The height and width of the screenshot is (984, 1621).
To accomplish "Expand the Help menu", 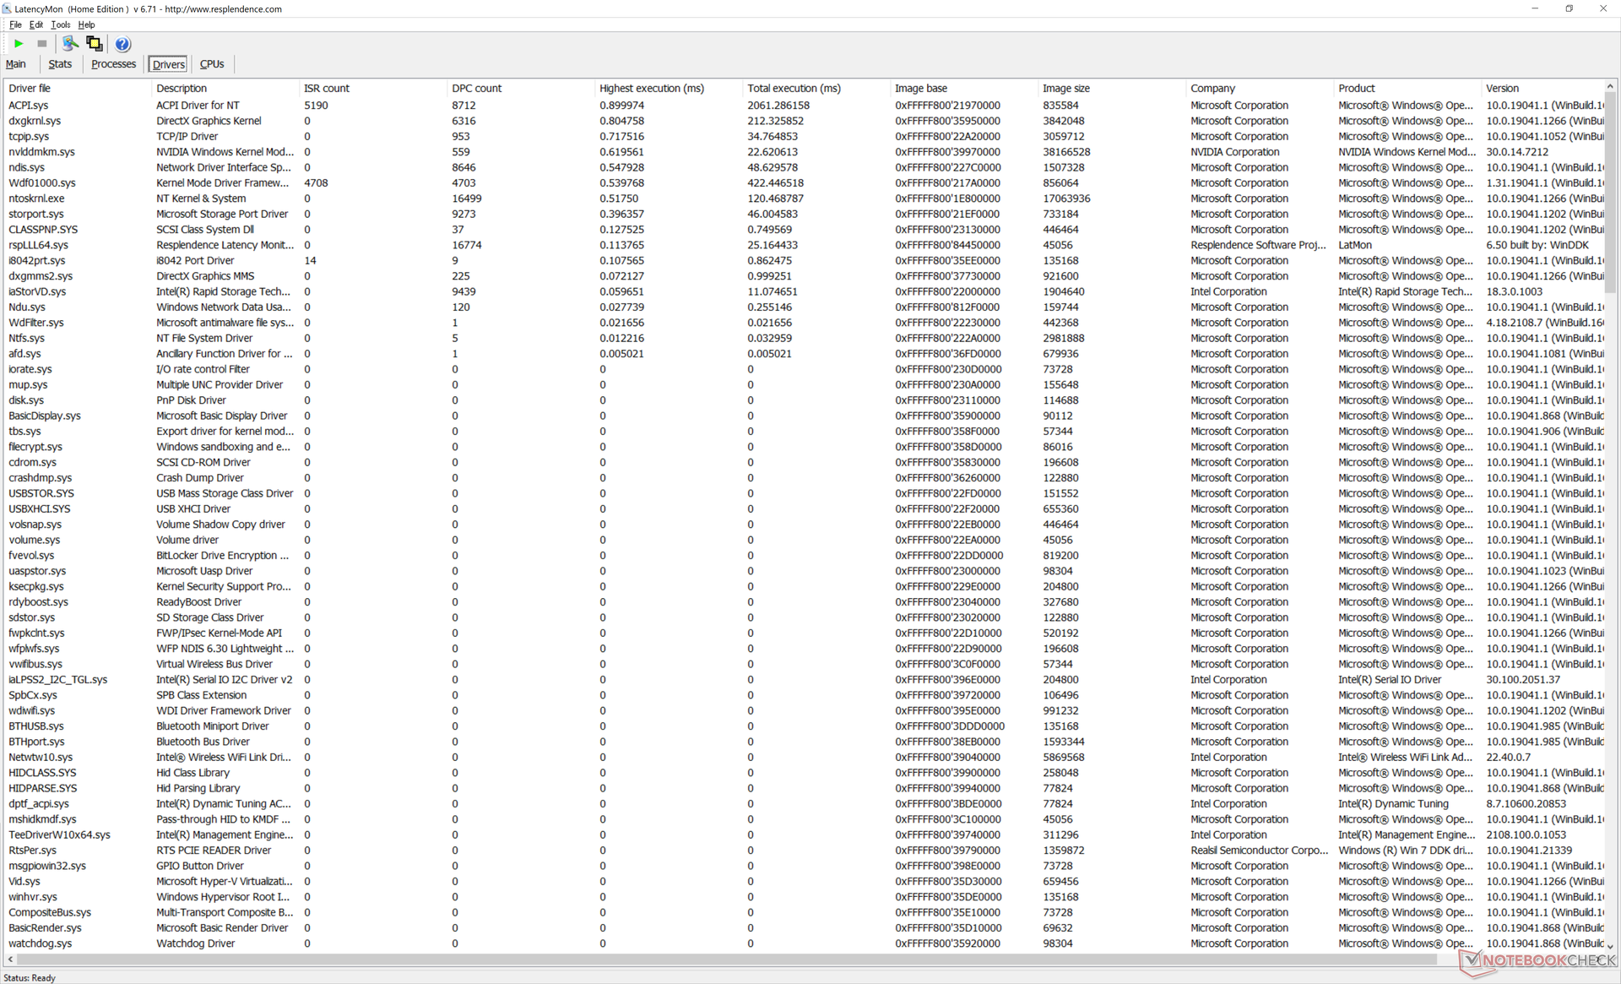I will (x=86, y=24).
